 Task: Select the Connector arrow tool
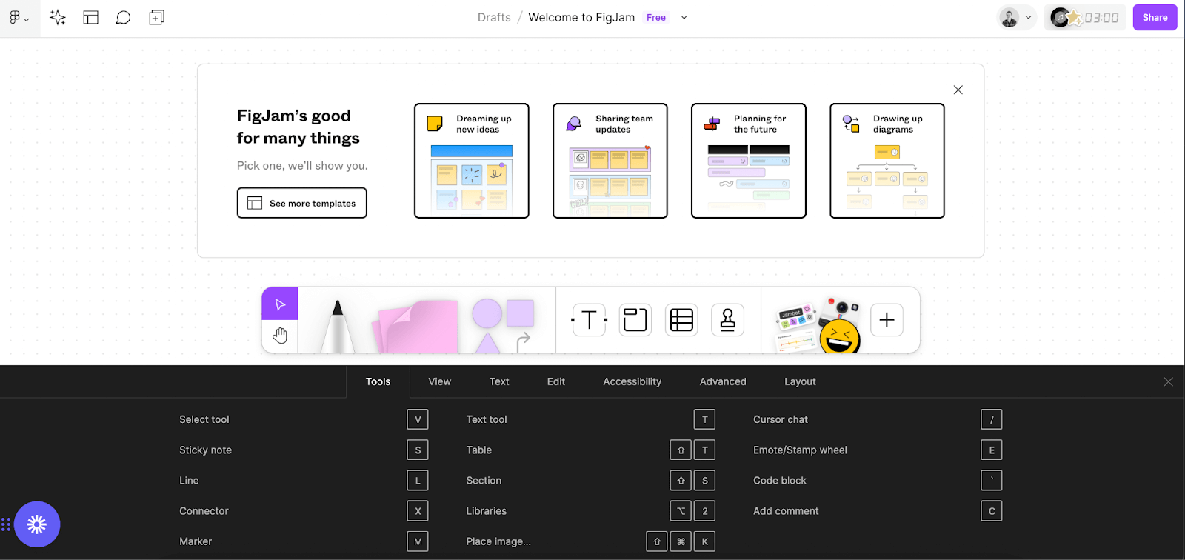click(x=523, y=341)
